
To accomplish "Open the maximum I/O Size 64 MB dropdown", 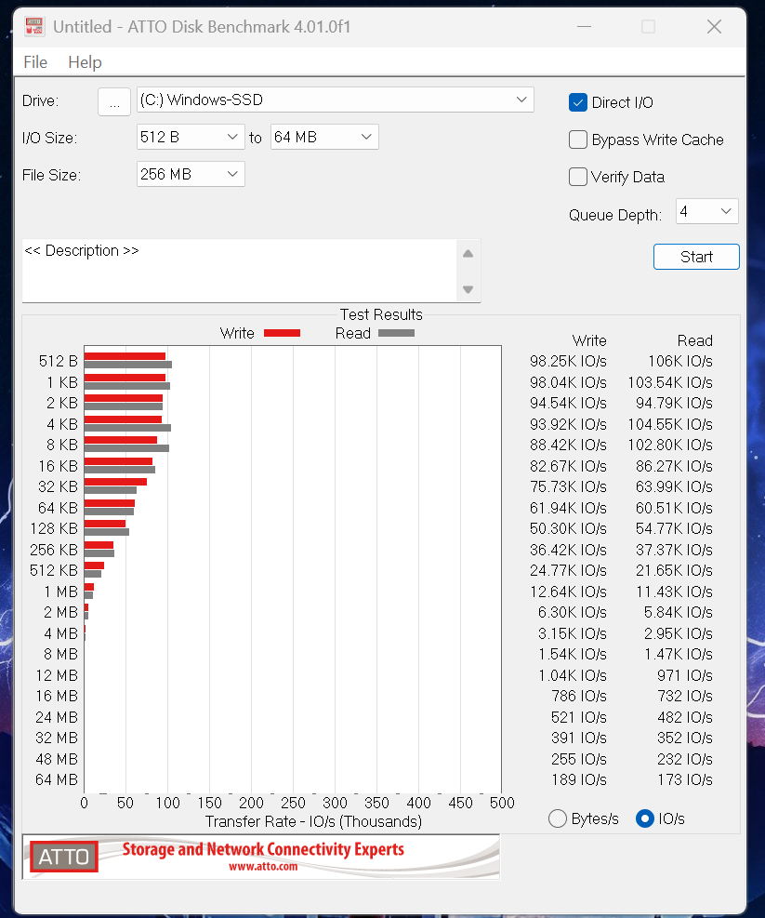I will [324, 137].
